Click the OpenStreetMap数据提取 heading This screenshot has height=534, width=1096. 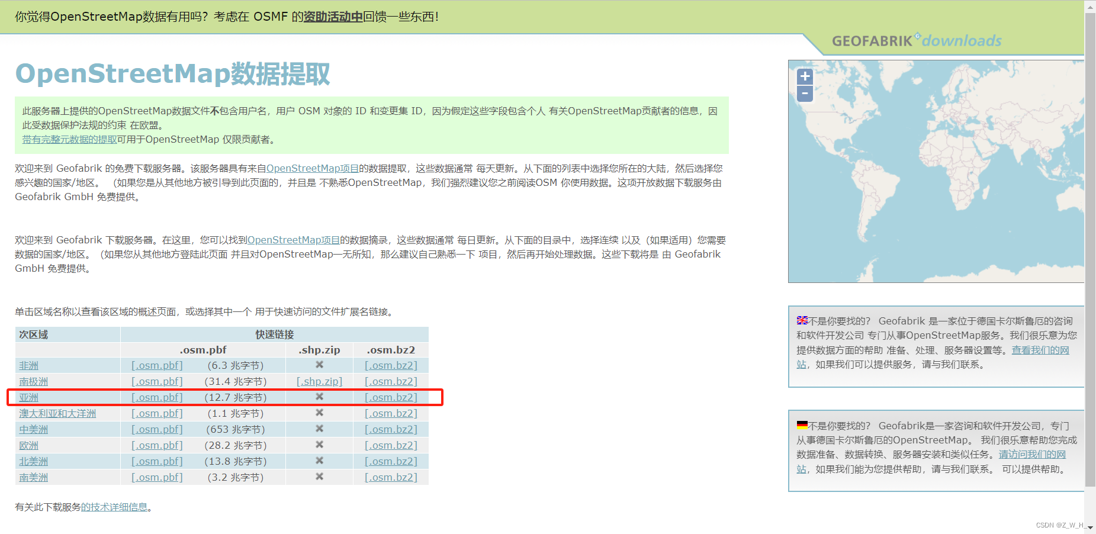pyautogui.click(x=172, y=74)
